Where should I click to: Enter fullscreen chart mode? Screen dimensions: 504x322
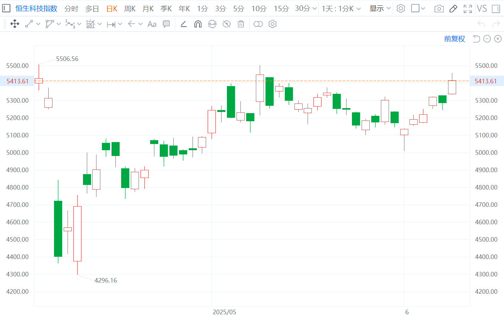click(468, 8)
